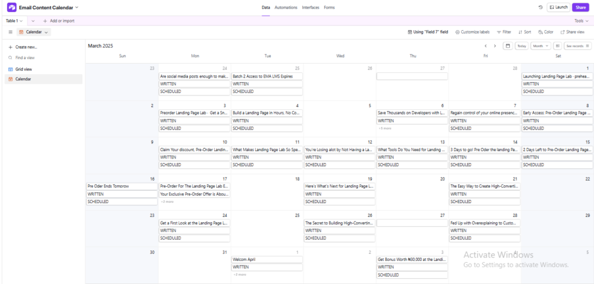Screen dimensions: 594x284
Task: Open the Filter option in toolbar
Action: click(x=504, y=32)
